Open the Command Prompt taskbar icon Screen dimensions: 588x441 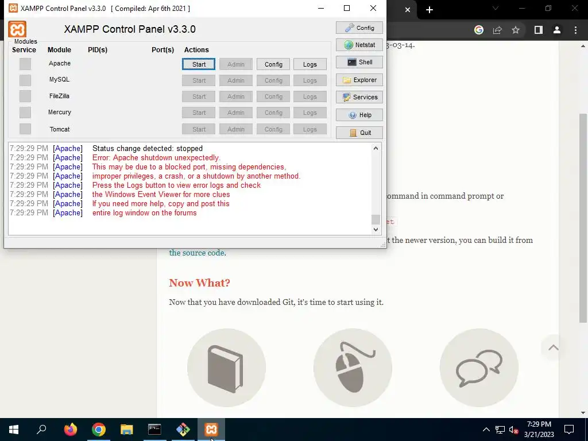(x=154, y=430)
